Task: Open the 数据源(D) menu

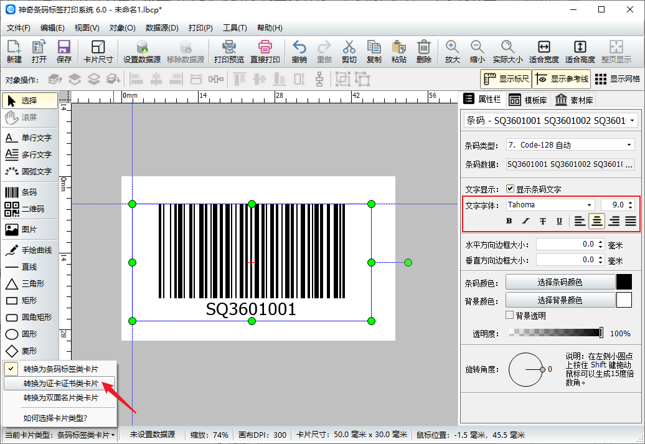Action: pyautogui.click(x=162, y=28)
